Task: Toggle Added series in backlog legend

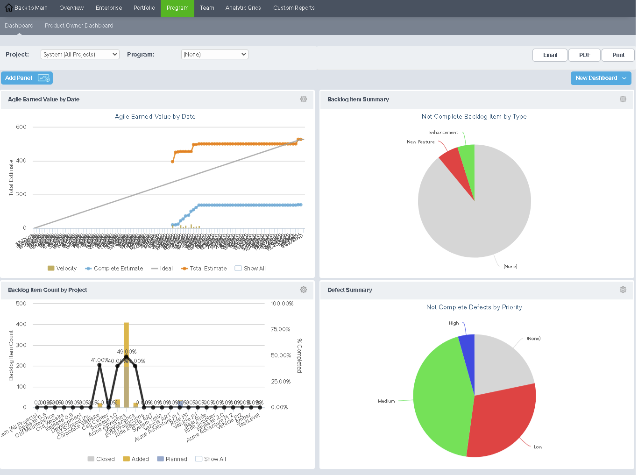Action: tap(136, 459)
